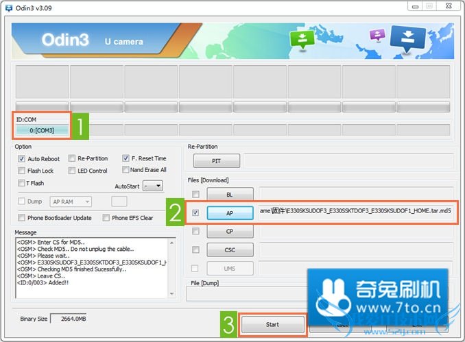Click the blue download bubble icon in banner
The height and width of the screenshot is (342, 465).
[408, 38]
